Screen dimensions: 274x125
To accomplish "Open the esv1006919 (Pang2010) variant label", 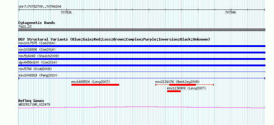I will point(38,75).
